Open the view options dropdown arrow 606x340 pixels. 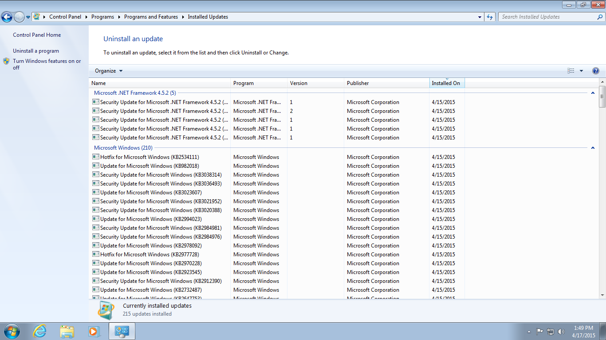(x=581, y=71)
